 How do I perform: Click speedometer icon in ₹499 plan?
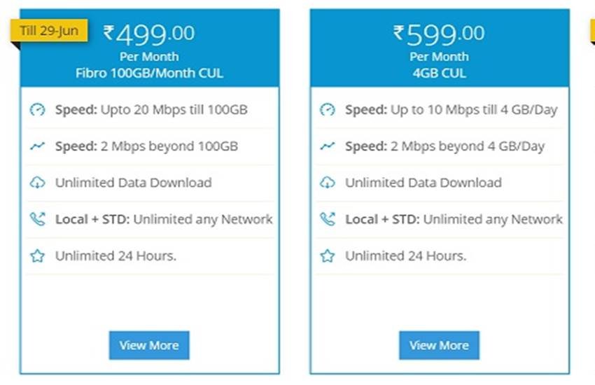point(37,110)
